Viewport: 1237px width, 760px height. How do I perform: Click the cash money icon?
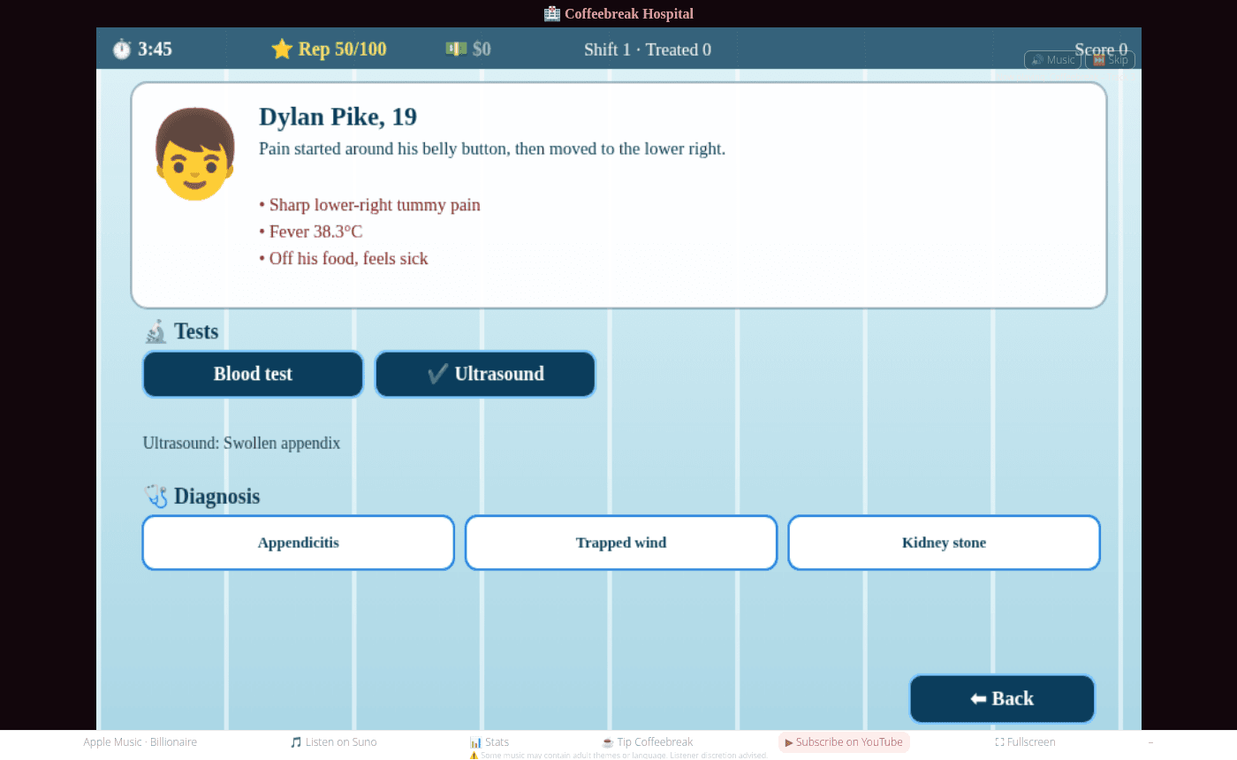(x=456, y=49)
